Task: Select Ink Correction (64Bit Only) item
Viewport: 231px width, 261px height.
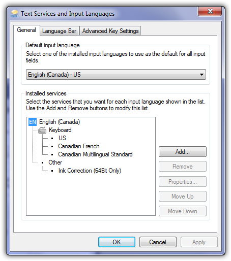Action: tap(90, 171)
